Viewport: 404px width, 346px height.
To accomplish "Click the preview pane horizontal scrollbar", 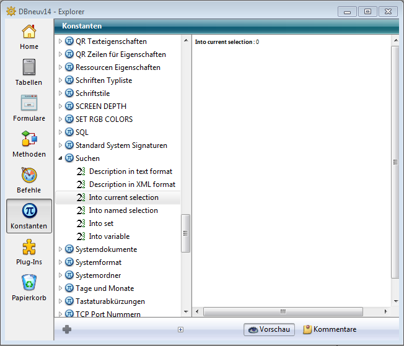I will pyautogui.click(x=282, y=311).
